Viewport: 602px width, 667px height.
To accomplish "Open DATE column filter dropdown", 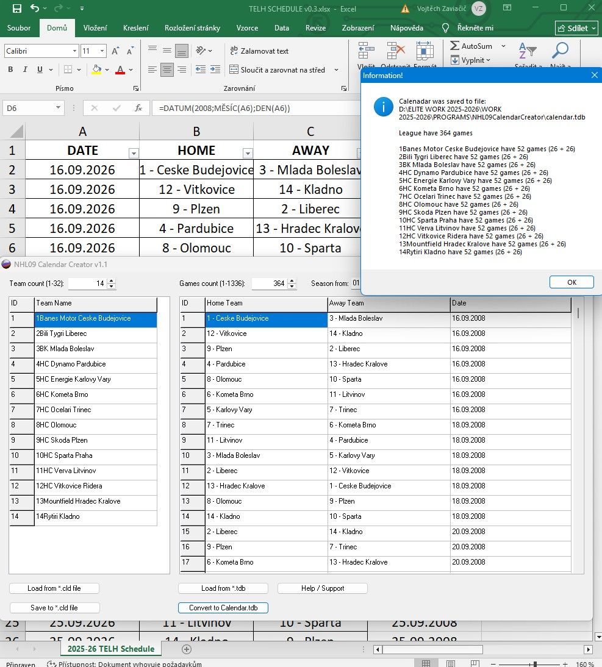I will tap(134, 153).
